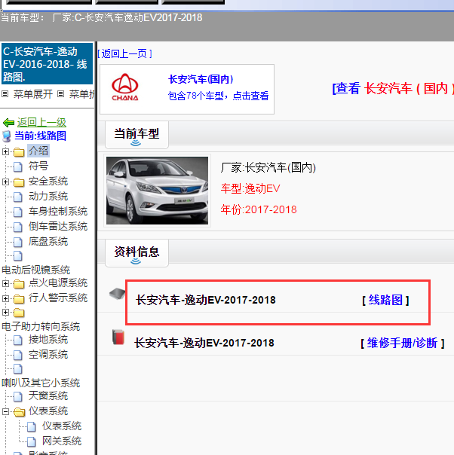Click the folder icon above 电子助力转向系统
Viewport: 454px width, 455px height.
19,313
